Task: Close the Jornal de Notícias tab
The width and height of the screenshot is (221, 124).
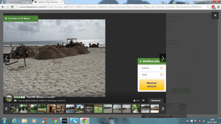Action: (x=31, y=2)
